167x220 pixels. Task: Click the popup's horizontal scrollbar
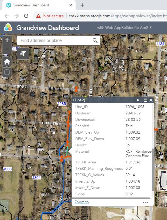tap(111, 198)
